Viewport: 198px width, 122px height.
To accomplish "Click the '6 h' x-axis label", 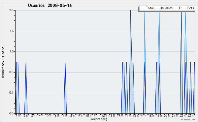I will click(x=57, y=115).
